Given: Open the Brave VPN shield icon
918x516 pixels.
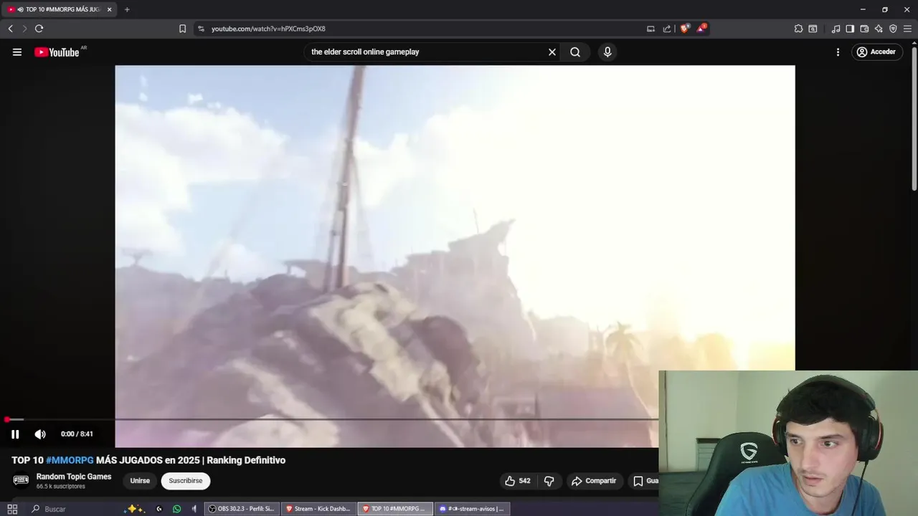Looking at the screenshot, I should click(893, 29).
